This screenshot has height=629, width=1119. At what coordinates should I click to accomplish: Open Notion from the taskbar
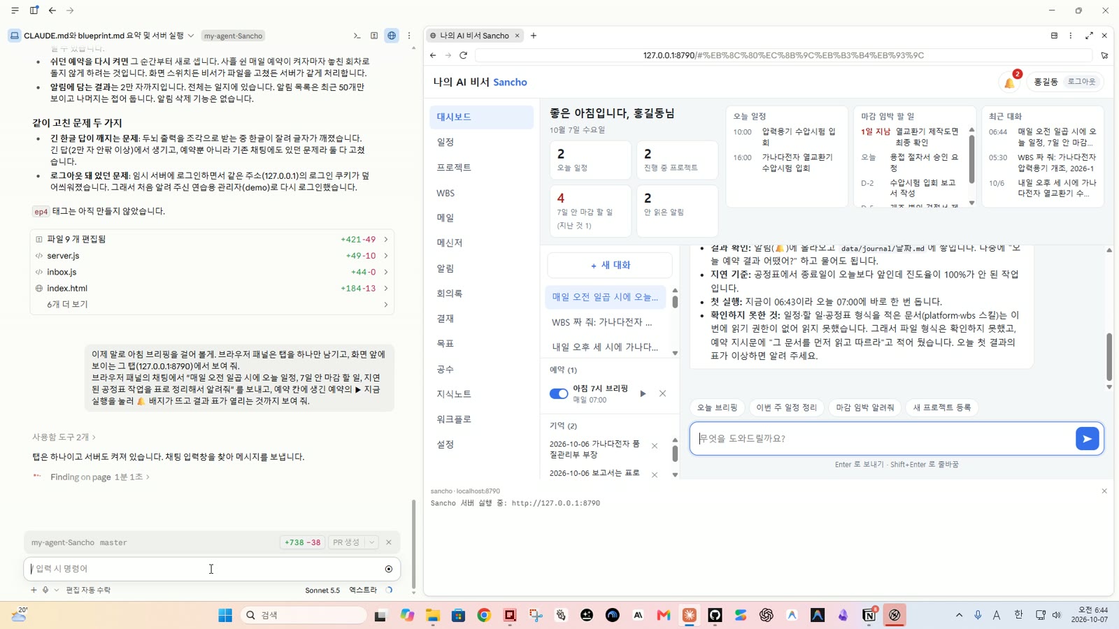[869, 615]
